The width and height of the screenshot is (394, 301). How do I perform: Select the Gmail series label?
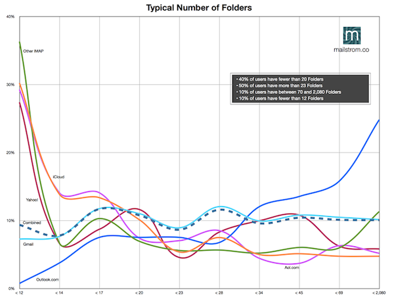29,244
